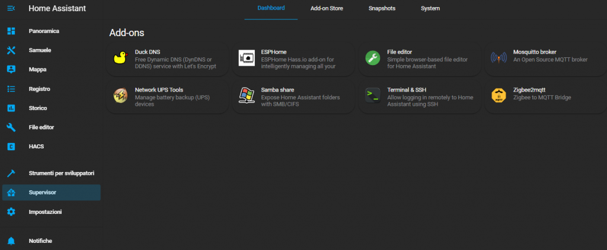Image resolution: width=607 pixels, height=250 pixels.
Task: Select the Dashboard tab
Action: [271, 8]
